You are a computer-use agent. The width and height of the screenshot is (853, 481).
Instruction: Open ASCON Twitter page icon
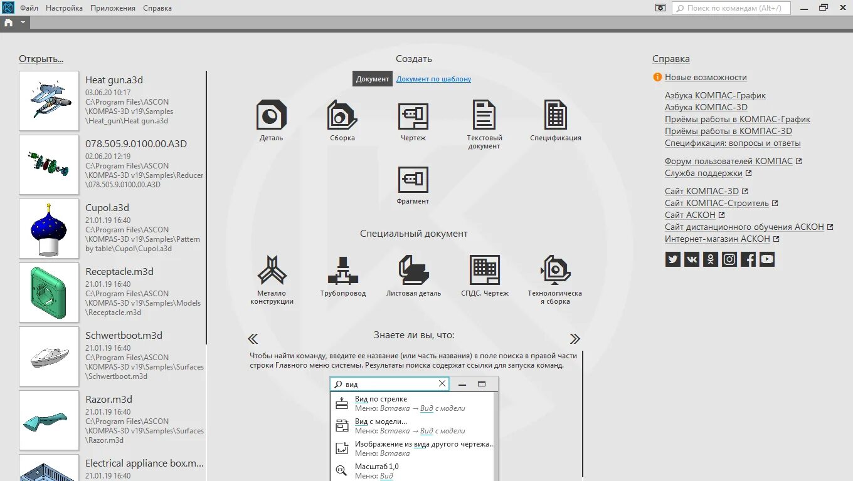point(673,259)
